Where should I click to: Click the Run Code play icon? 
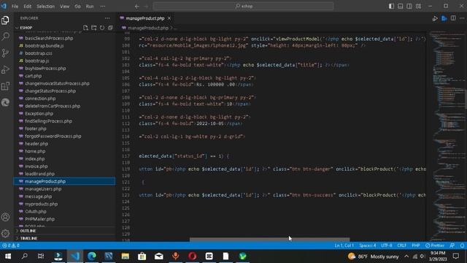point(435,18)
